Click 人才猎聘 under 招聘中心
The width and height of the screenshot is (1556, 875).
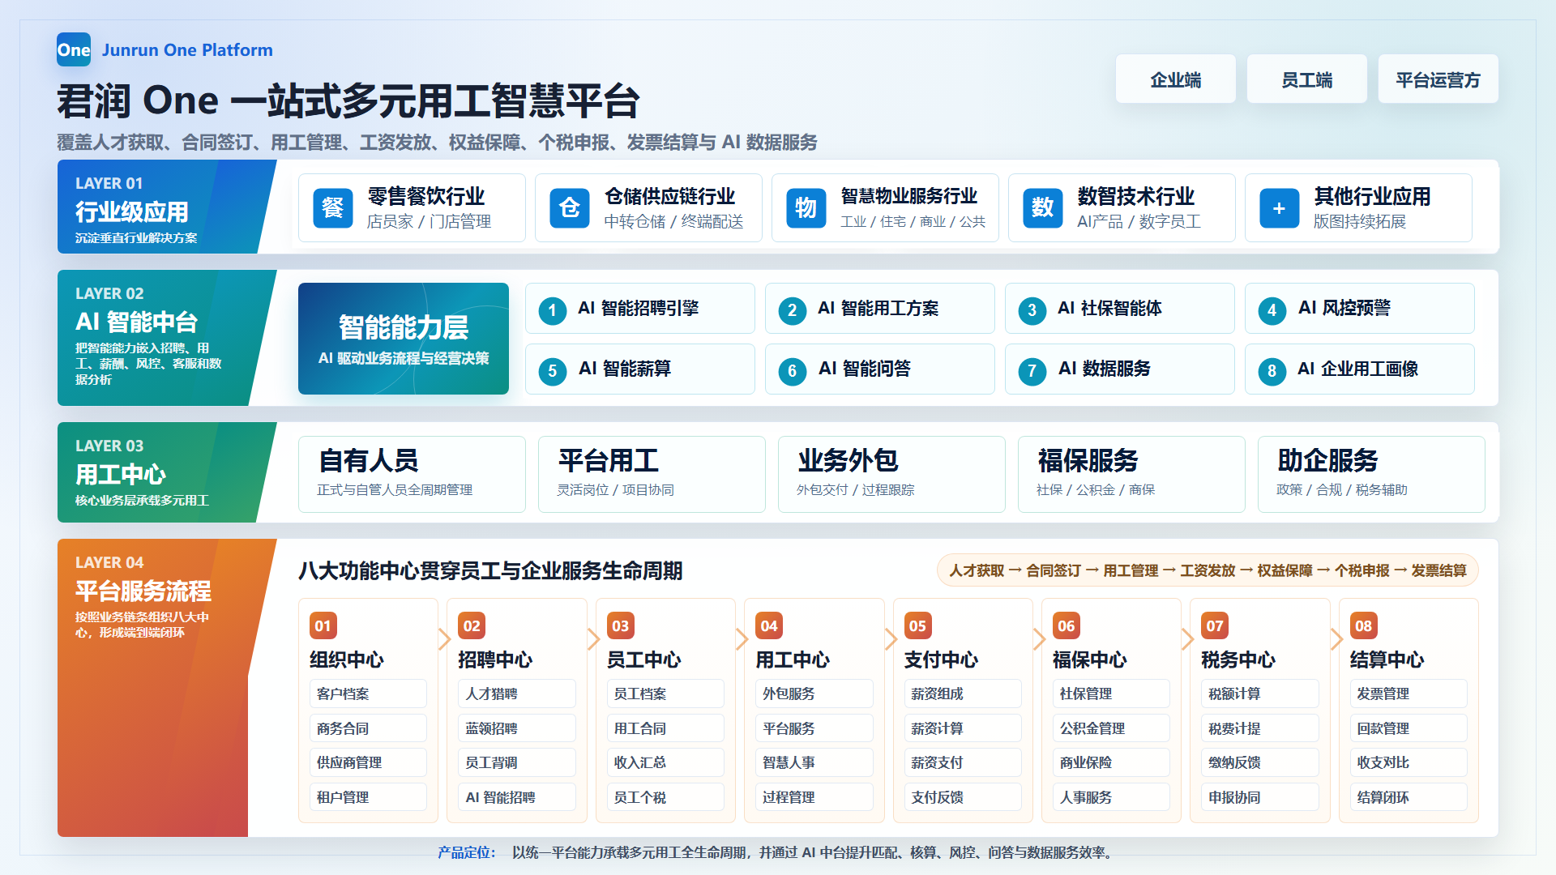point(516,694)
